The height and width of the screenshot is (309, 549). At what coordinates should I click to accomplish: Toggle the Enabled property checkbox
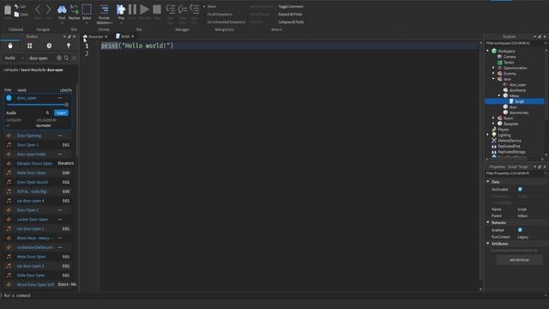point(520,230)
